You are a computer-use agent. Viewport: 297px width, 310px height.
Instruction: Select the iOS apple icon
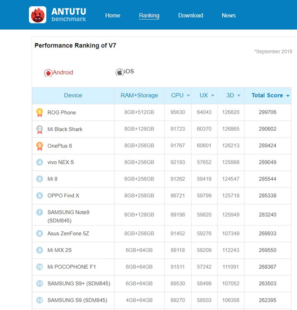tap(120, 72)
